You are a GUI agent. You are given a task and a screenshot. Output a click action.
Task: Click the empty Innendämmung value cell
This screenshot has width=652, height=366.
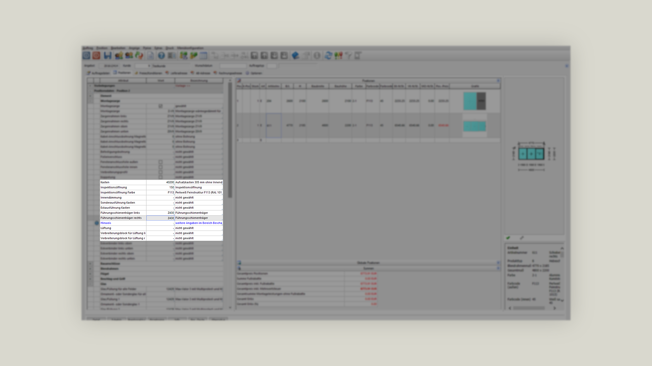click(161, 198)
